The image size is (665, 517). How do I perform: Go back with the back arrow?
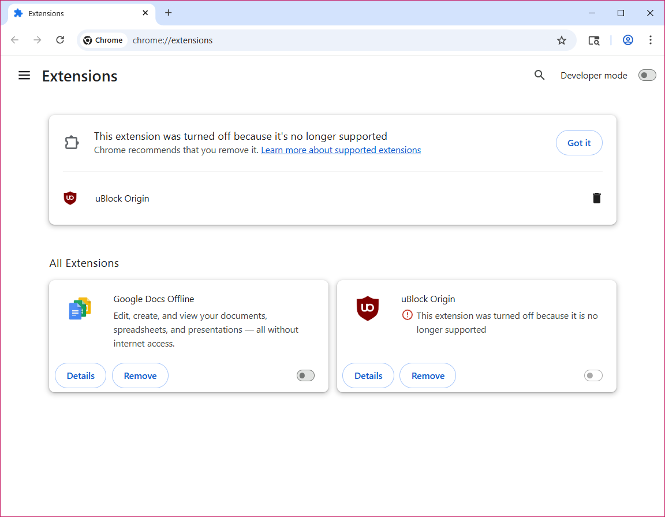(x=15, y=40)
